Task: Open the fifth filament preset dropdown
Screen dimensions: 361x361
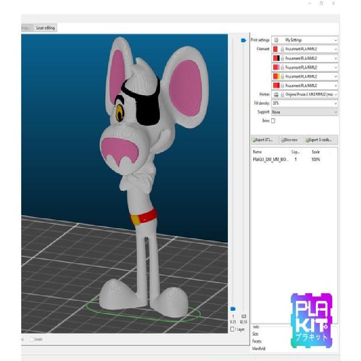Action: (305, 85)
